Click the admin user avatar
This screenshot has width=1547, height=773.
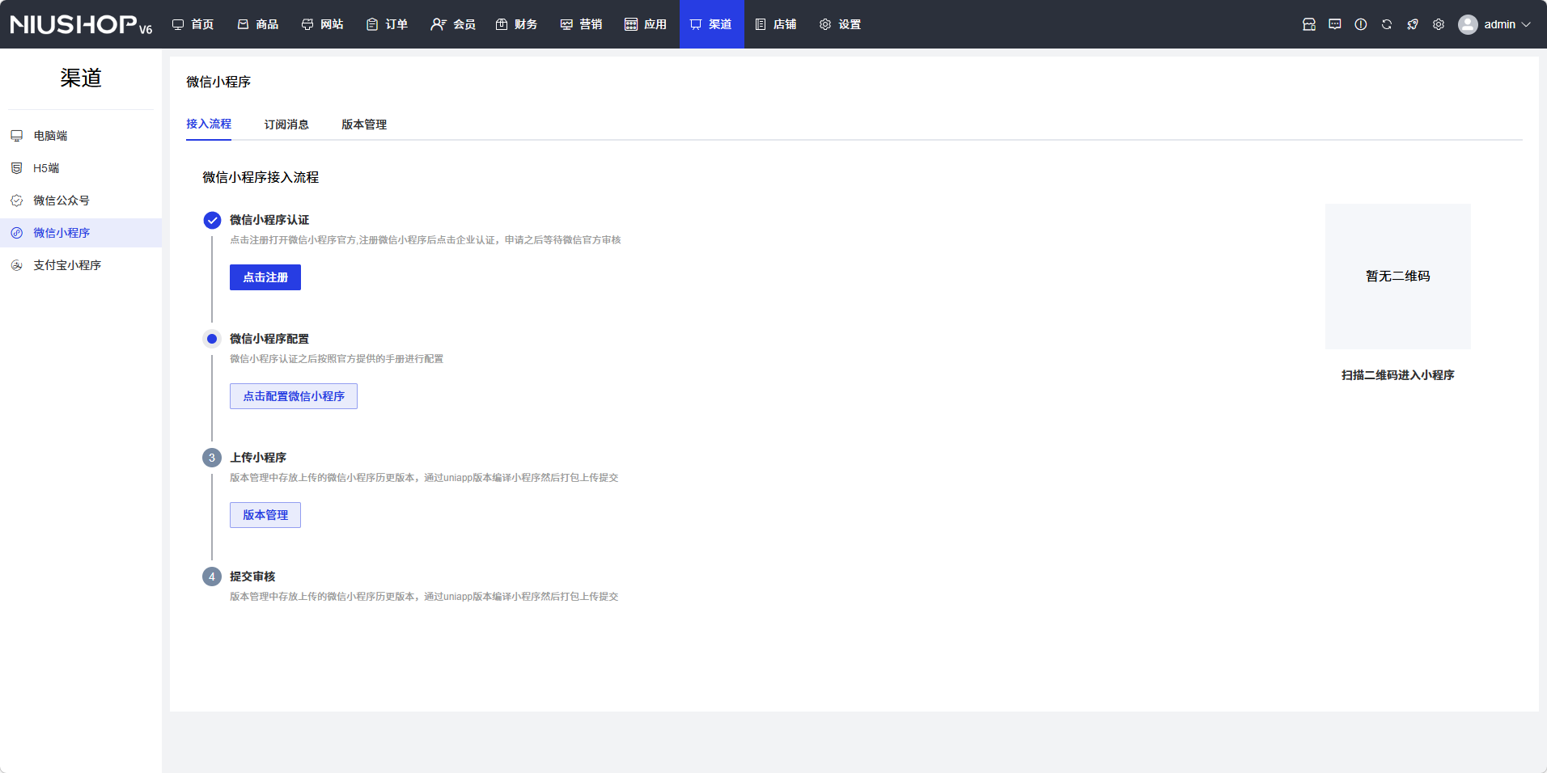point(1467,24)
